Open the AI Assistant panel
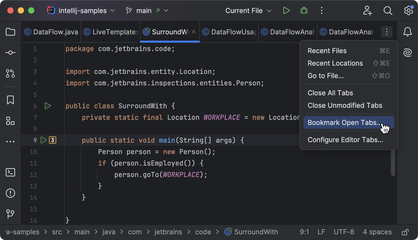 [x=407, y=52]
